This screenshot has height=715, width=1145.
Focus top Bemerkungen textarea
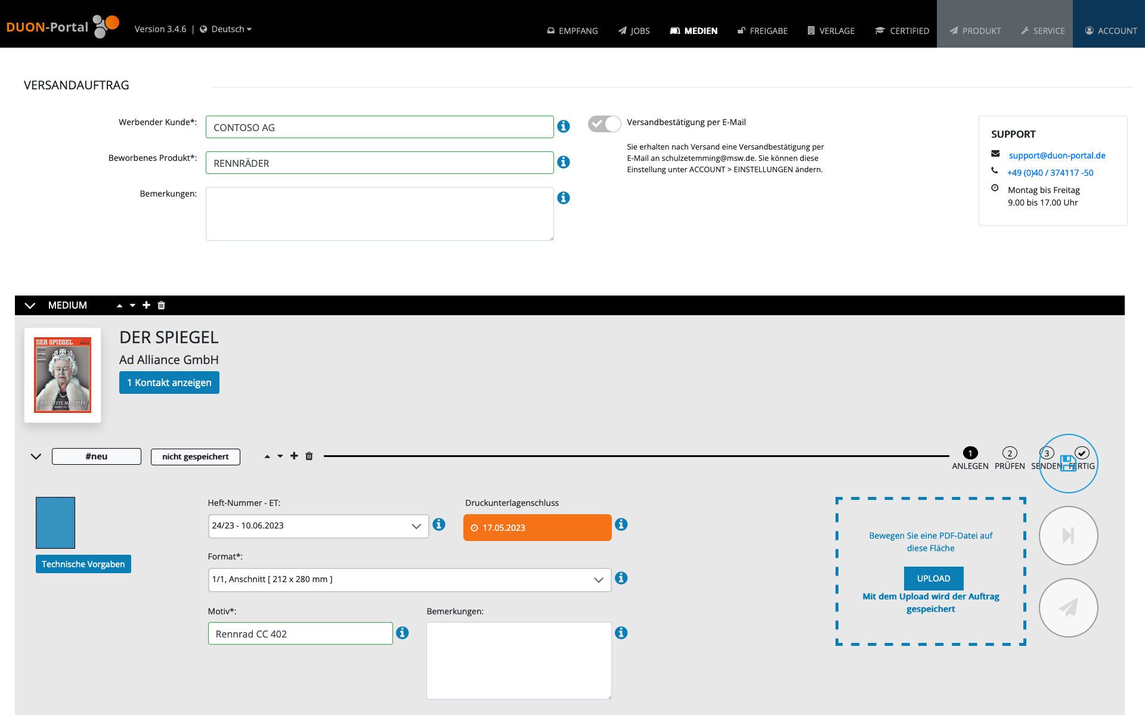pos(380,214)
